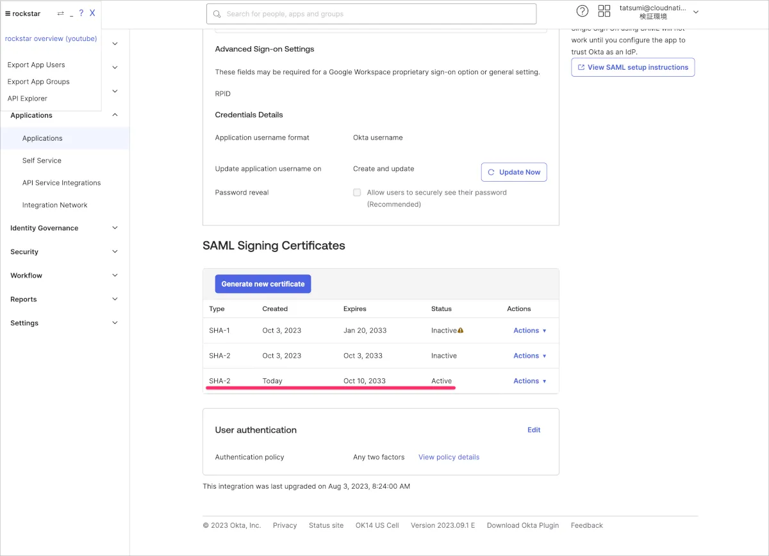Click the Update Now button

[514, 172]
